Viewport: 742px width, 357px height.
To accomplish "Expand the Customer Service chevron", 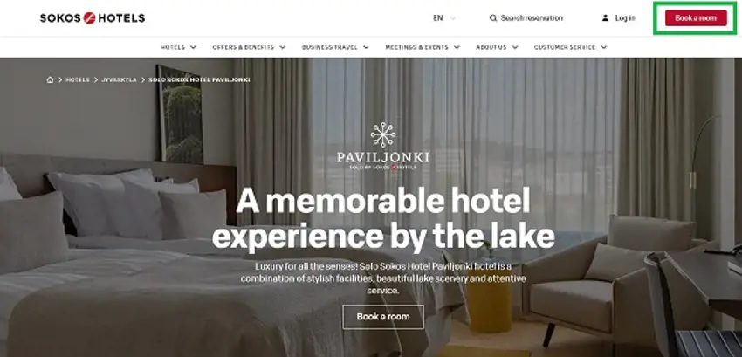I will [x=604, y=47].
